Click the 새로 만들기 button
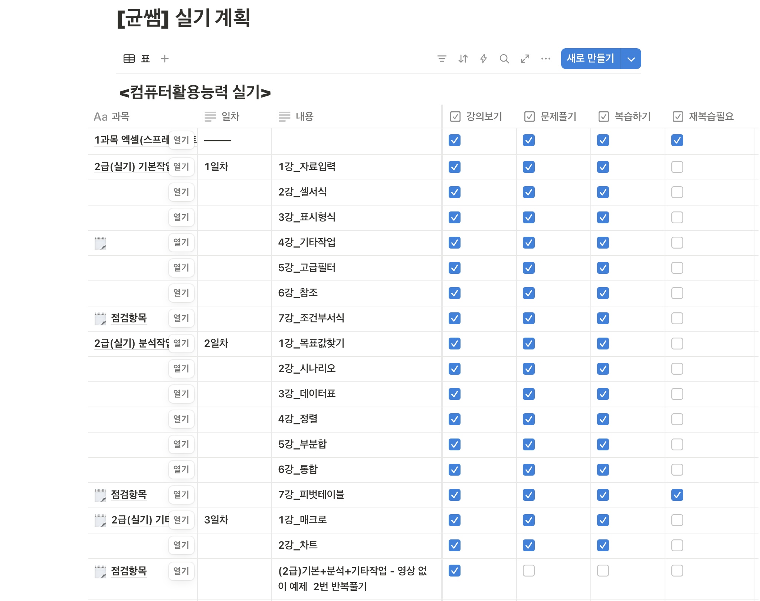 pyautogui.click(x=590, y=59)
